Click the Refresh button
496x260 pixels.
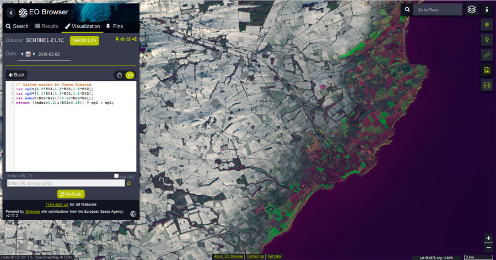pos(71,194)
